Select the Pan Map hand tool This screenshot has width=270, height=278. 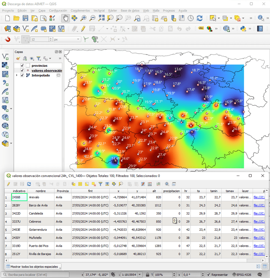65,18
